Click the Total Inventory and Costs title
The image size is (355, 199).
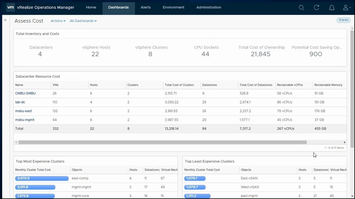(37, 34)
